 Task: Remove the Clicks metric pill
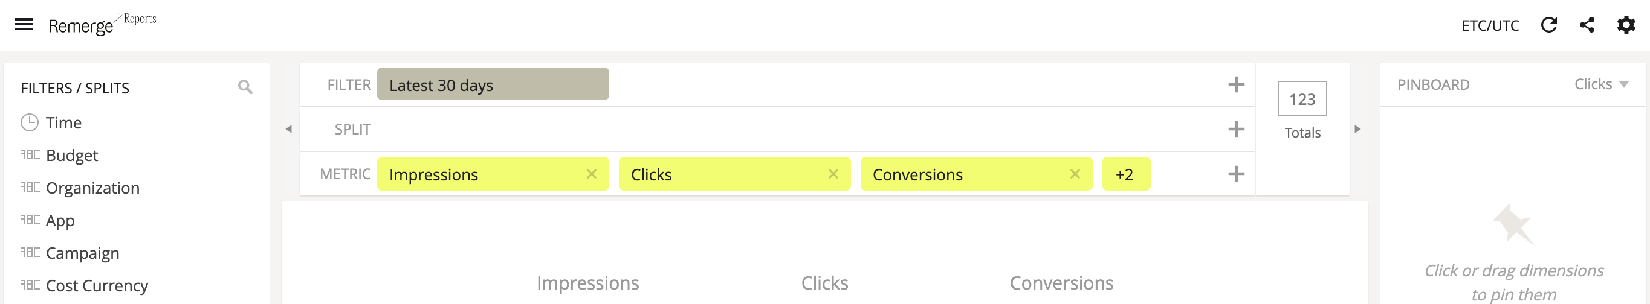[833, 174]
